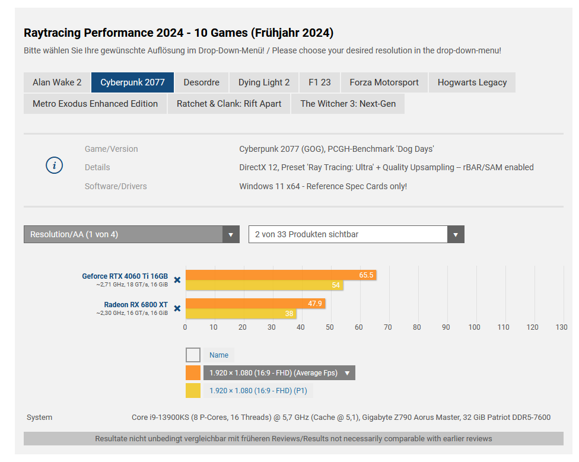Click the orange 47.9 bar for RX 6800 XT
Screen dimensions: 579x462
(256, 303)
